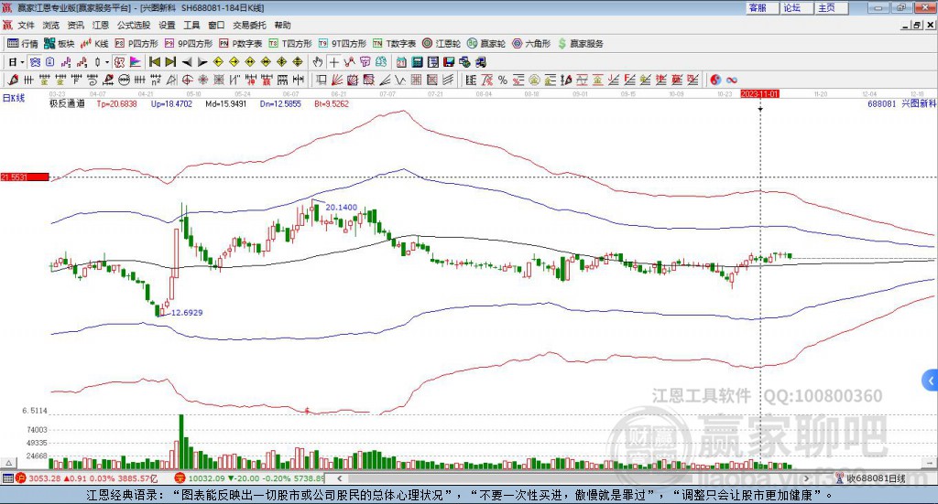
Task: Open the 板块 sector view
Action: pos(59,44)
